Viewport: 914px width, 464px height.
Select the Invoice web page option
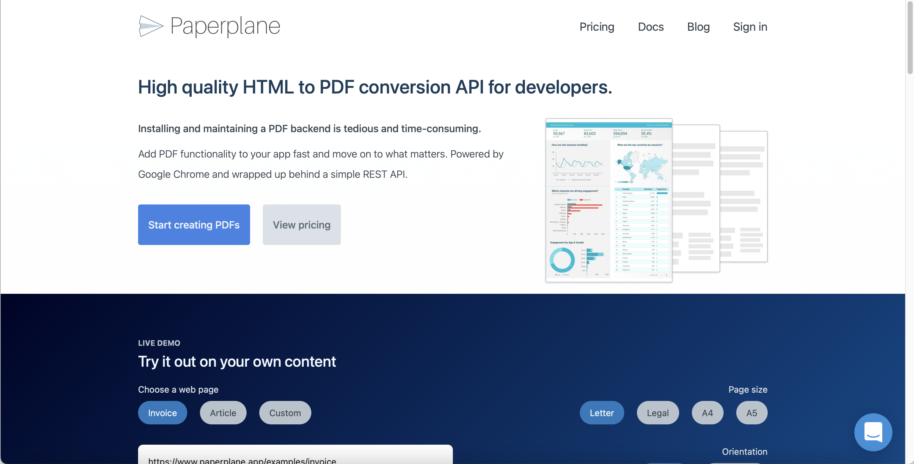pos(162,413)
